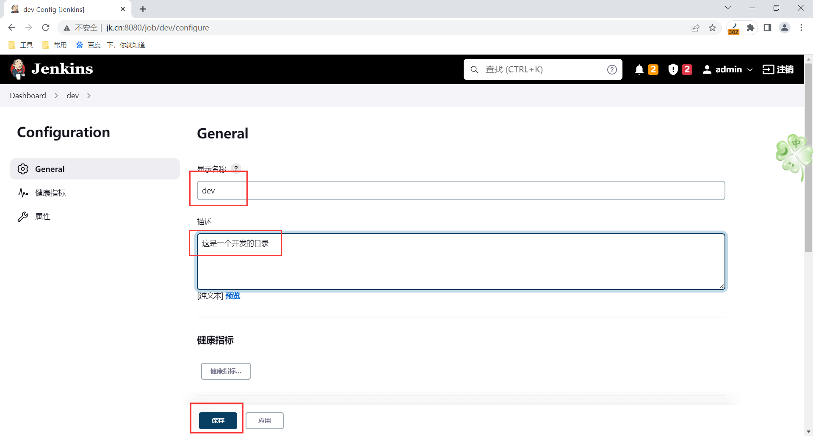This screenshot has height=436, width=813.
Task: Click the scrollbar up arrow
Action: [x=808, y=59]
